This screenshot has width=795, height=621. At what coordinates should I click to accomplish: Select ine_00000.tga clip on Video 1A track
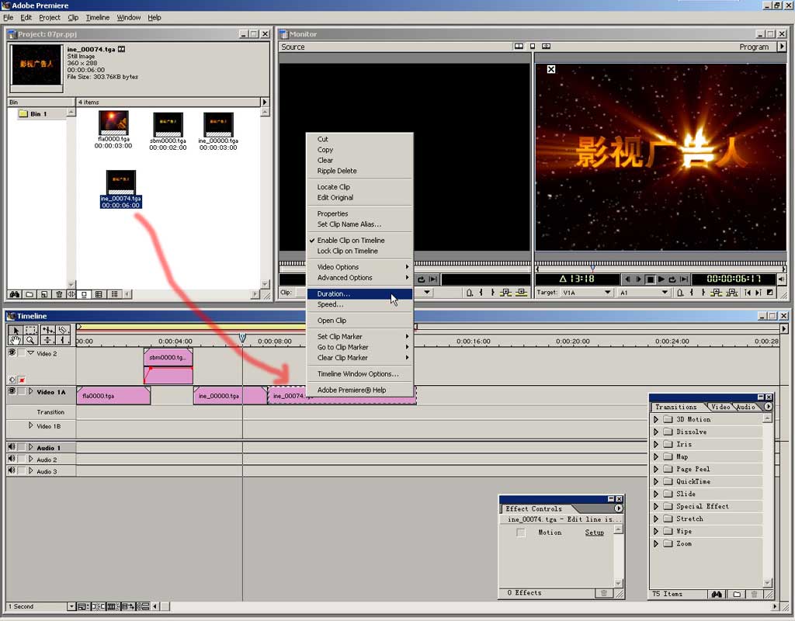click(x=219, y=396)
